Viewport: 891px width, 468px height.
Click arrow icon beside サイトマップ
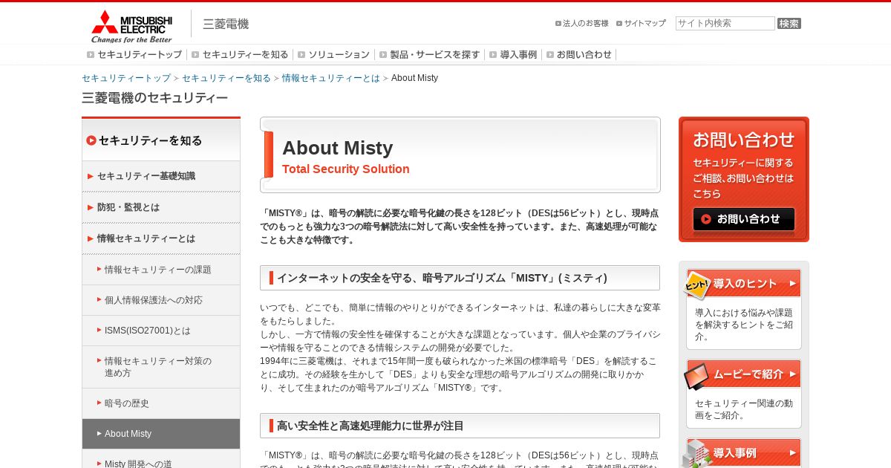(x=619, y=24)
